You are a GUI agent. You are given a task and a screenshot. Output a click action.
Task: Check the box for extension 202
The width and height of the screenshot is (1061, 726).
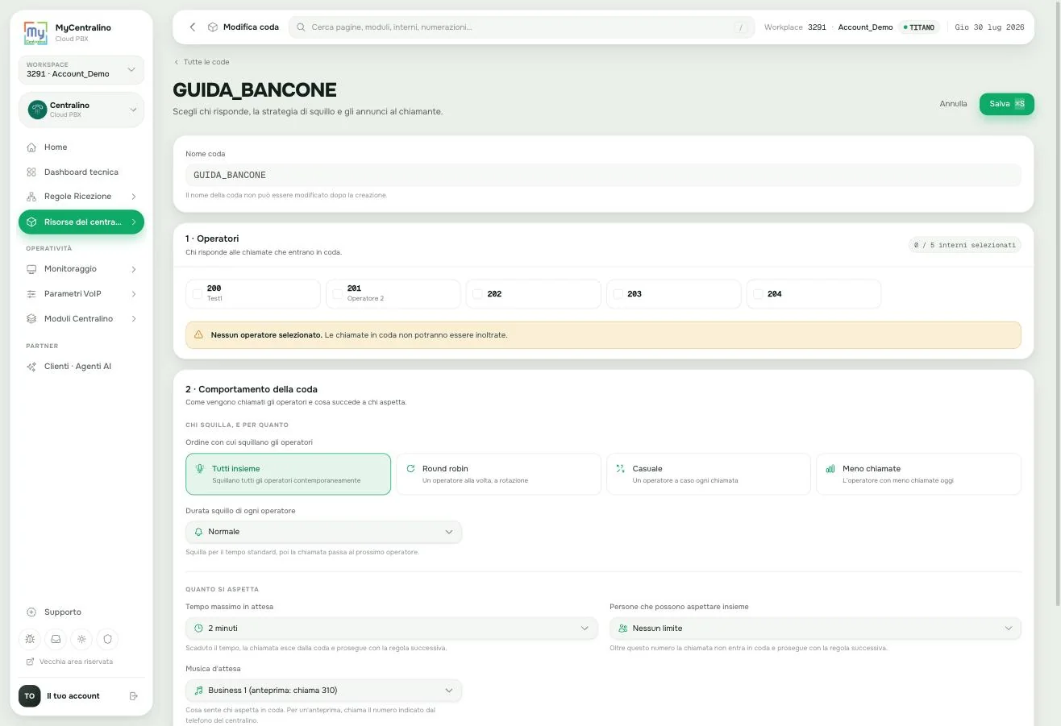tap(478, 294)
